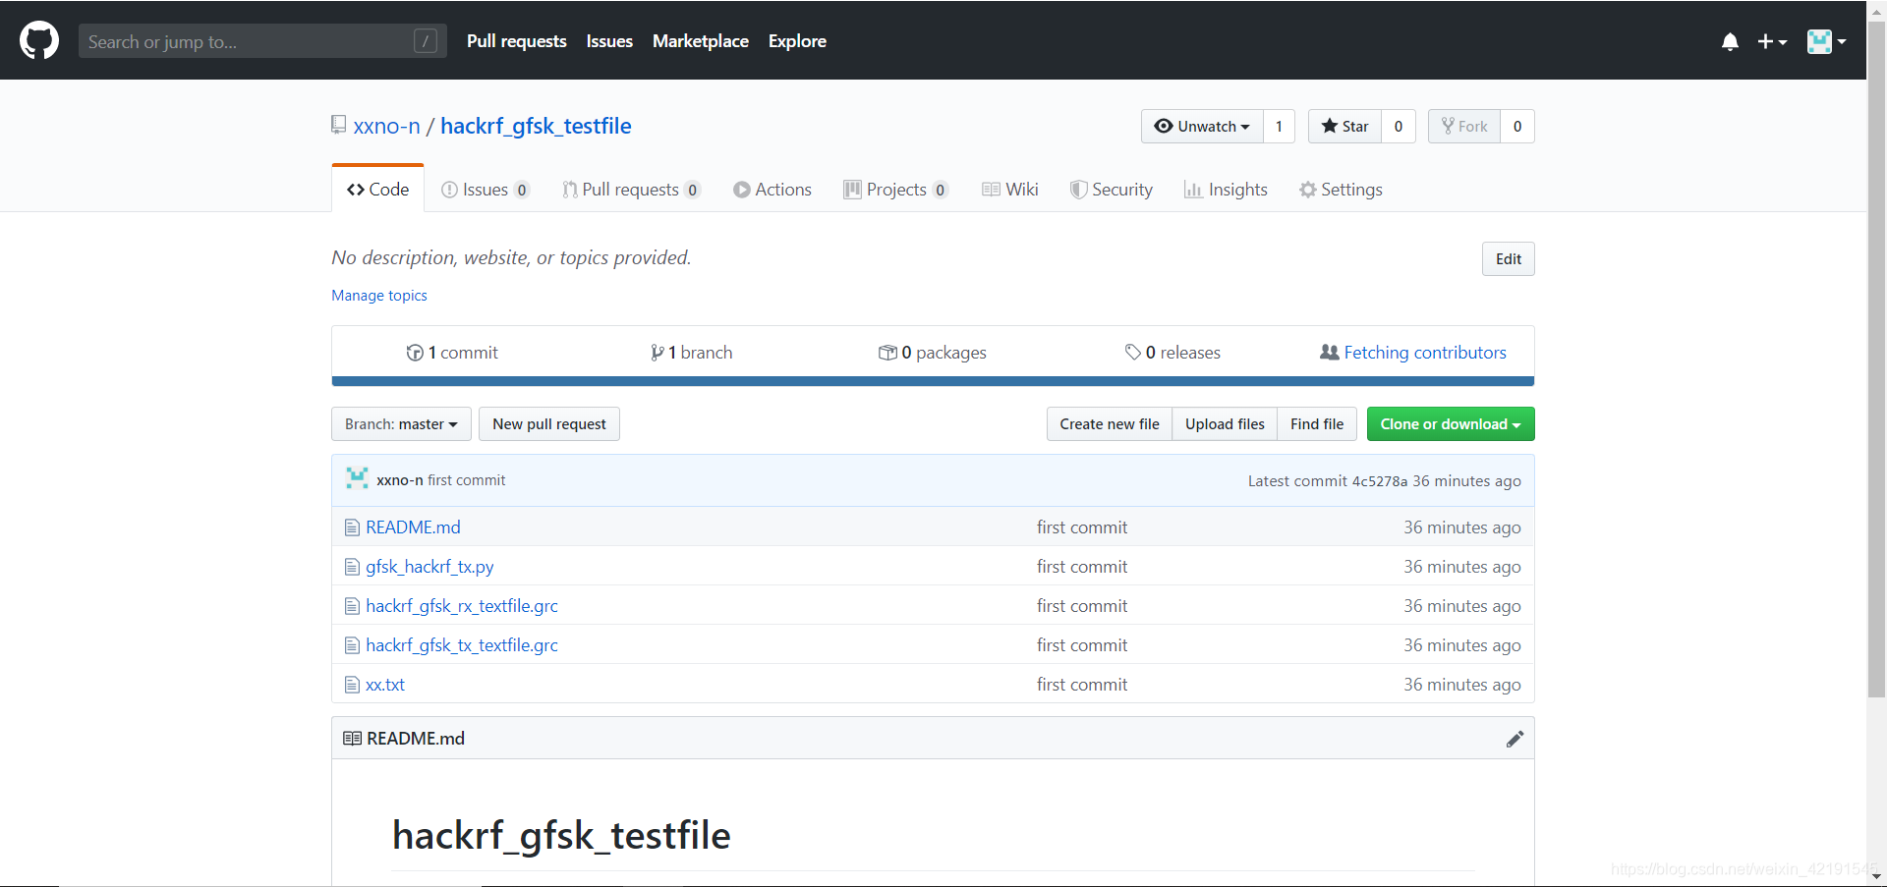Open the notifications bell

[x=1730, y=41]
